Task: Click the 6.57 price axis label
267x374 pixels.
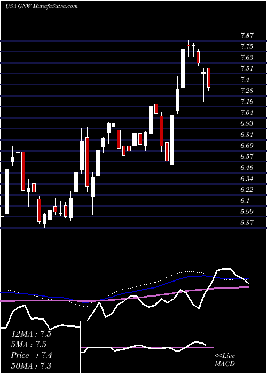Action: [x=247, y=157]
